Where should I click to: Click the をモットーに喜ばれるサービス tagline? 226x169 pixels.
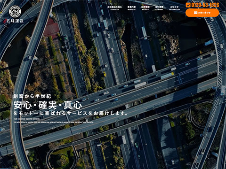[x=71, y=113]
